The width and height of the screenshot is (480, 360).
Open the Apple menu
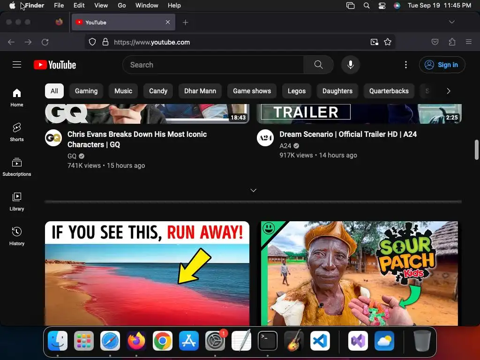[12, 5]
